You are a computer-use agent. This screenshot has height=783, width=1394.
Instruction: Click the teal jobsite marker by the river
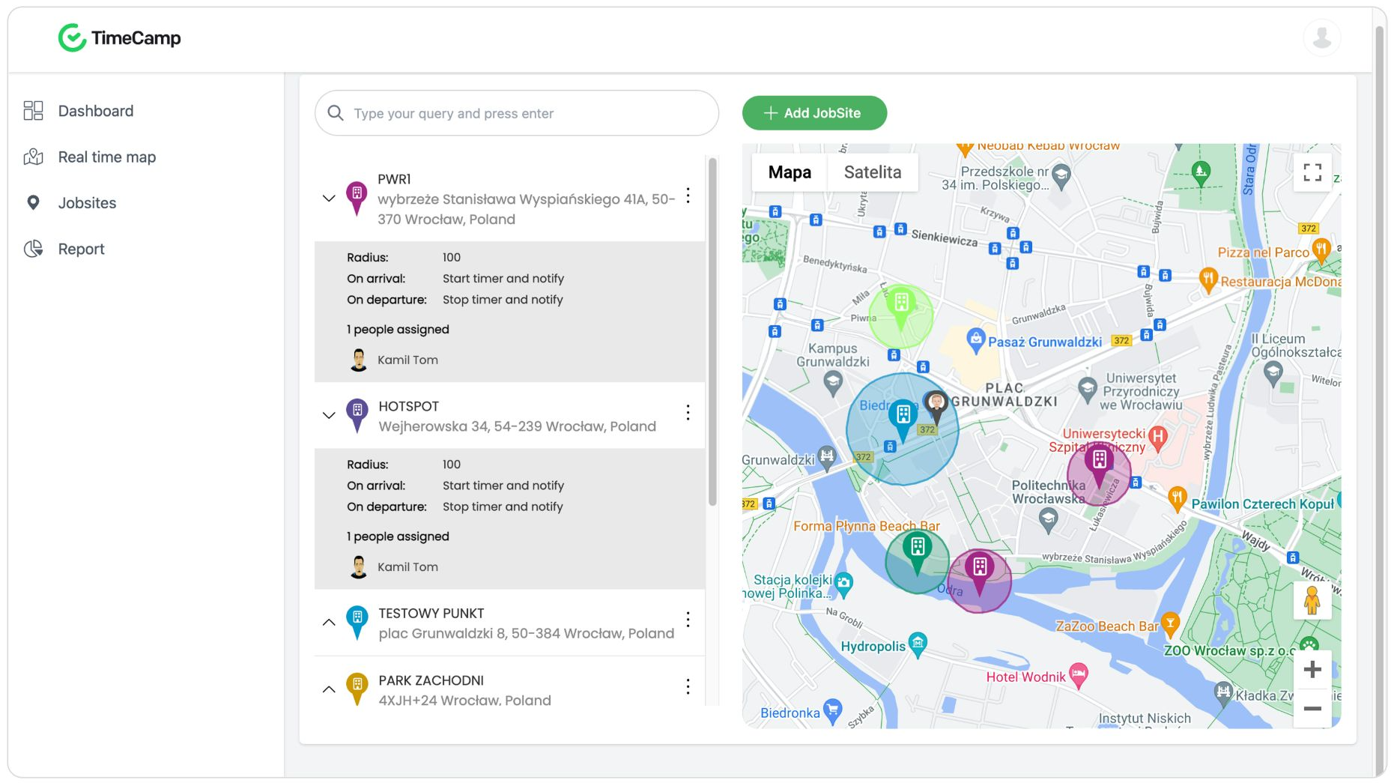[917, 553]
